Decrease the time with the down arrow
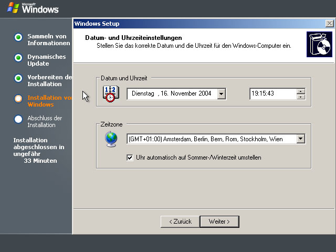336x252 pixels. point(301,97)
